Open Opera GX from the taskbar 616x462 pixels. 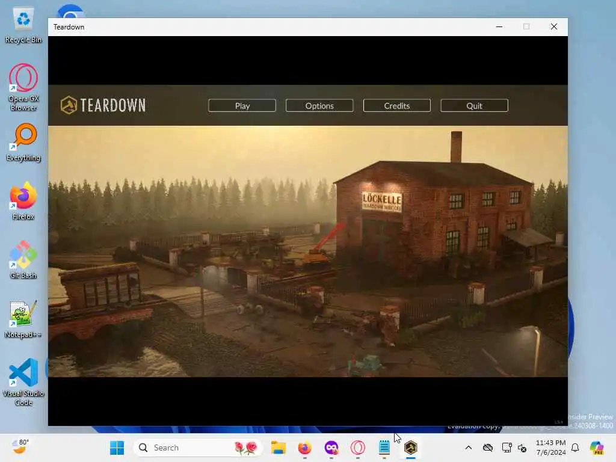tap(357, 448)
